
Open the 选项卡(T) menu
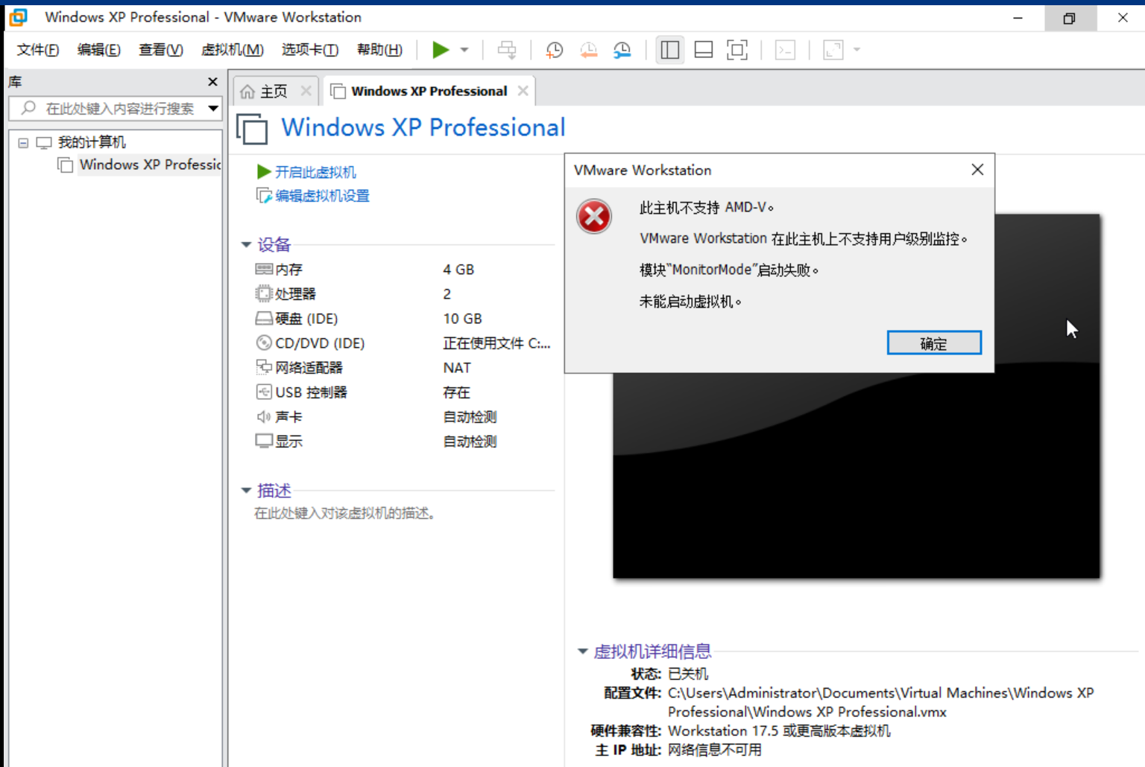coord(310,50)
